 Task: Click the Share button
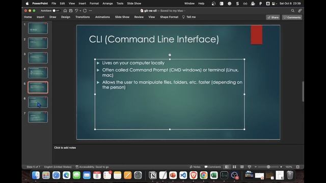(273, 17)
